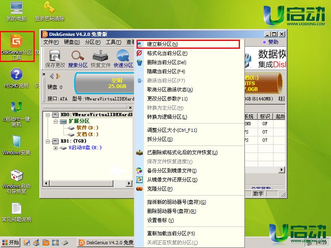Image resolution: width=331 pixels, height=248 pixels.
Task: Expand U启动U盘 (H:) tree node
Action: point(55,148)
